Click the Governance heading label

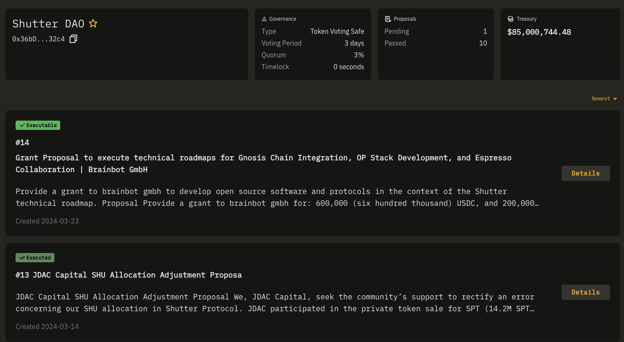pos(283,19)
